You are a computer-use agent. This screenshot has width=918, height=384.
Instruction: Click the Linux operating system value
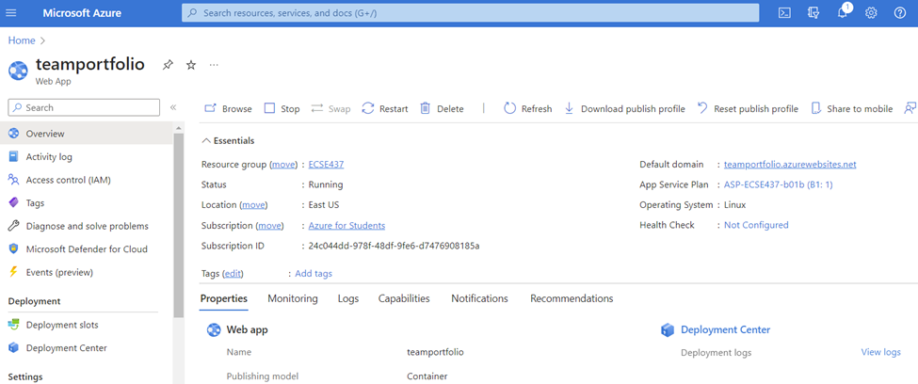[x=734, y=205]
